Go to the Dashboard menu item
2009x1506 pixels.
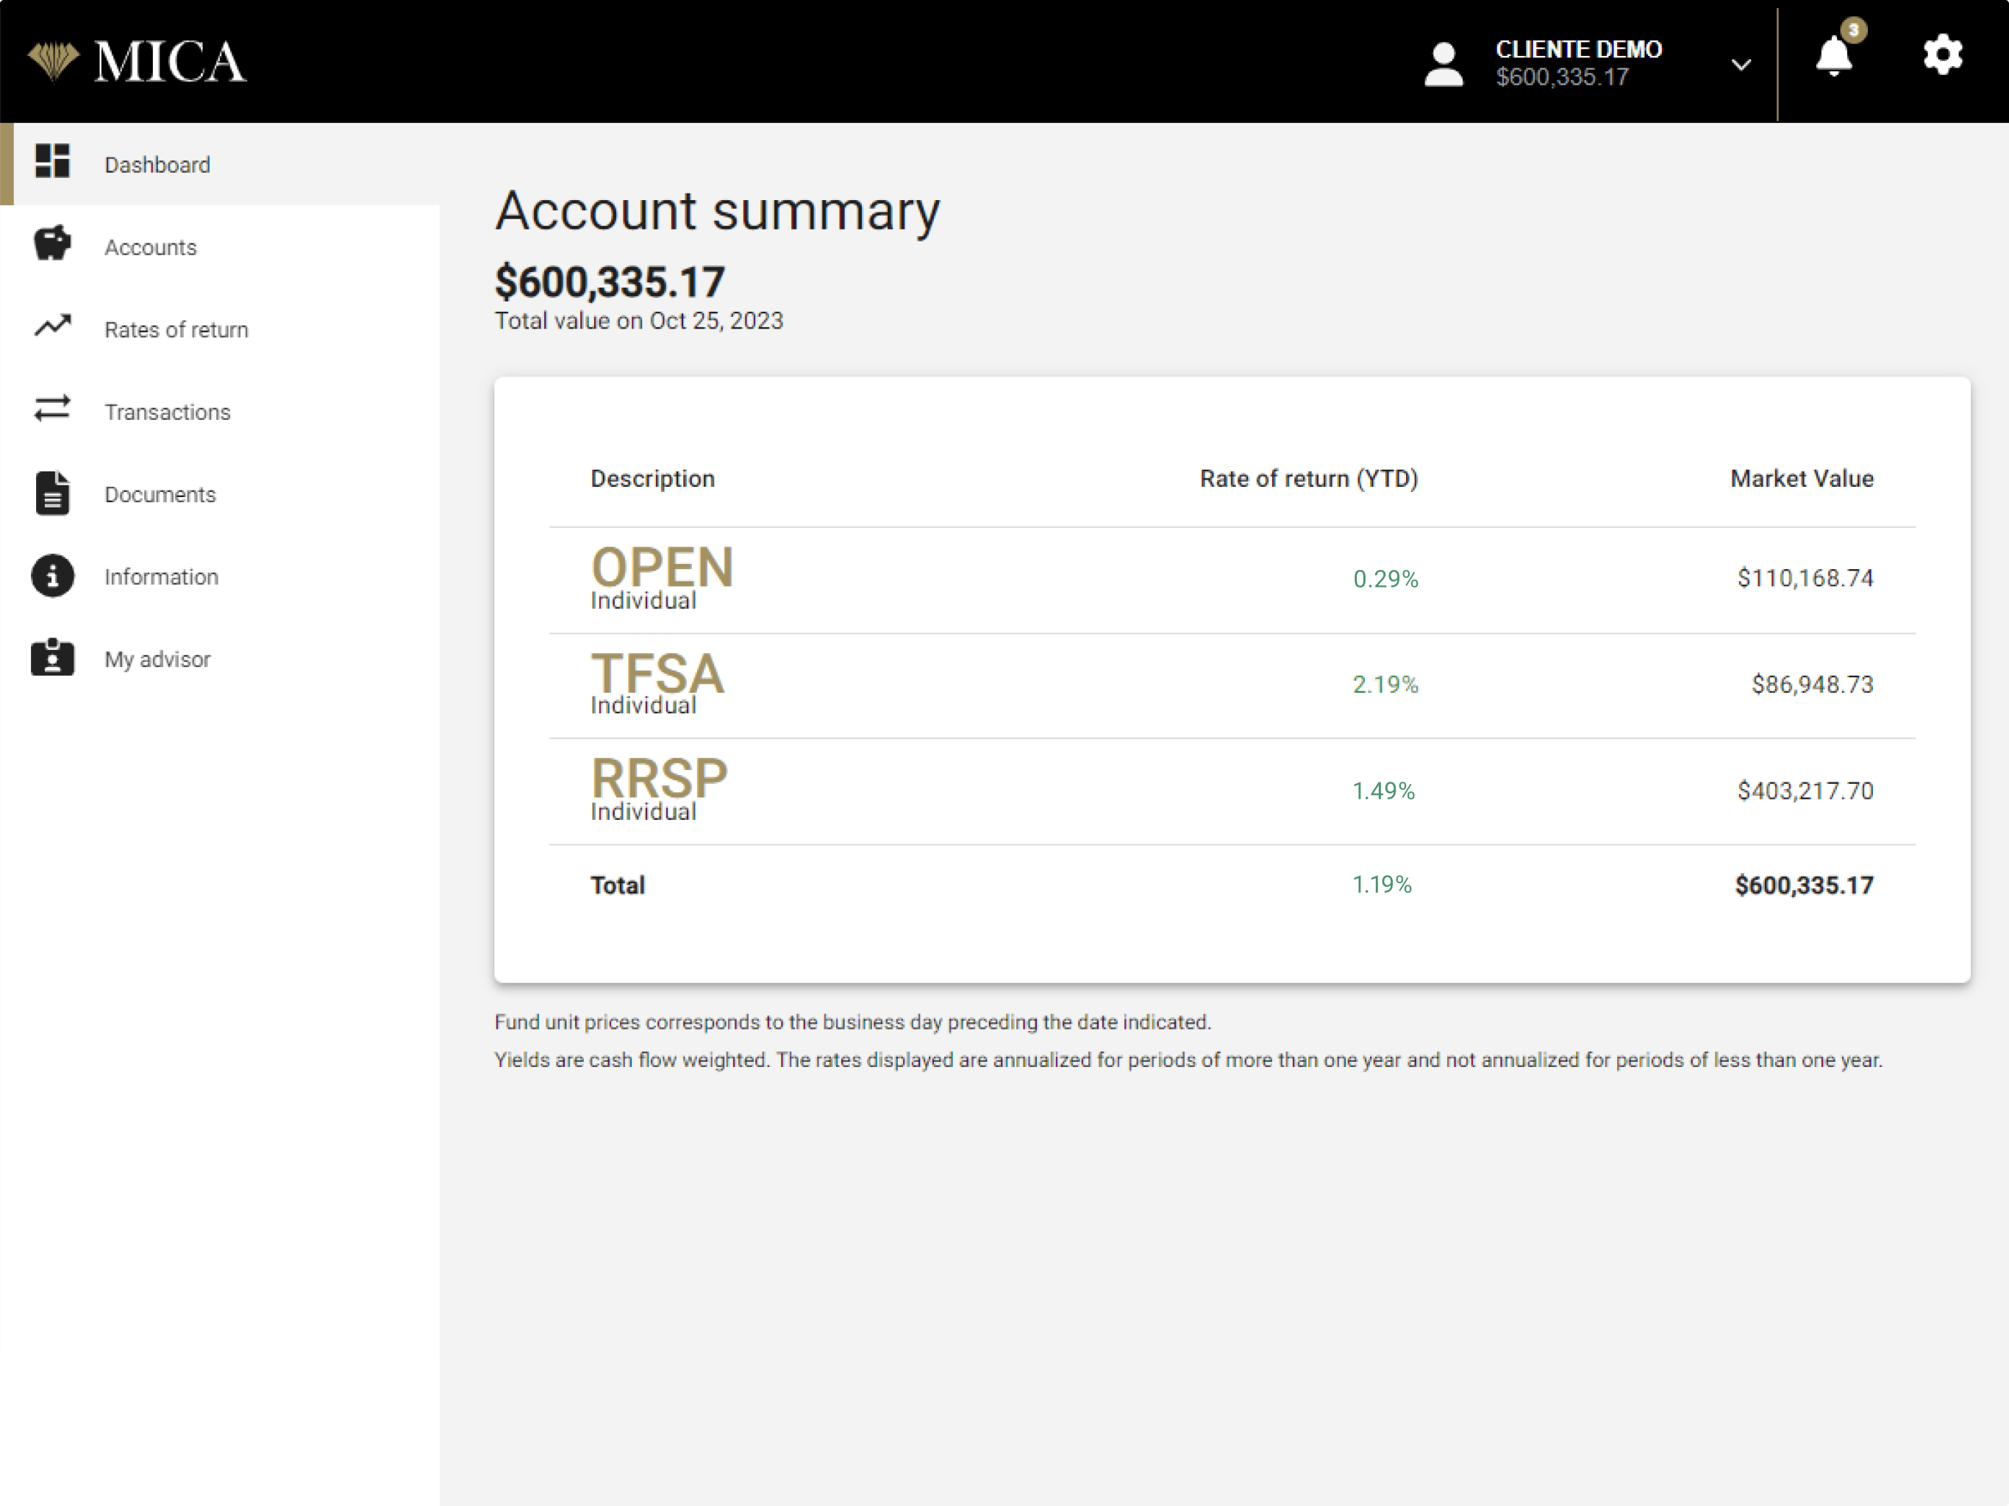pyautogui.click(x=220, y=165)
